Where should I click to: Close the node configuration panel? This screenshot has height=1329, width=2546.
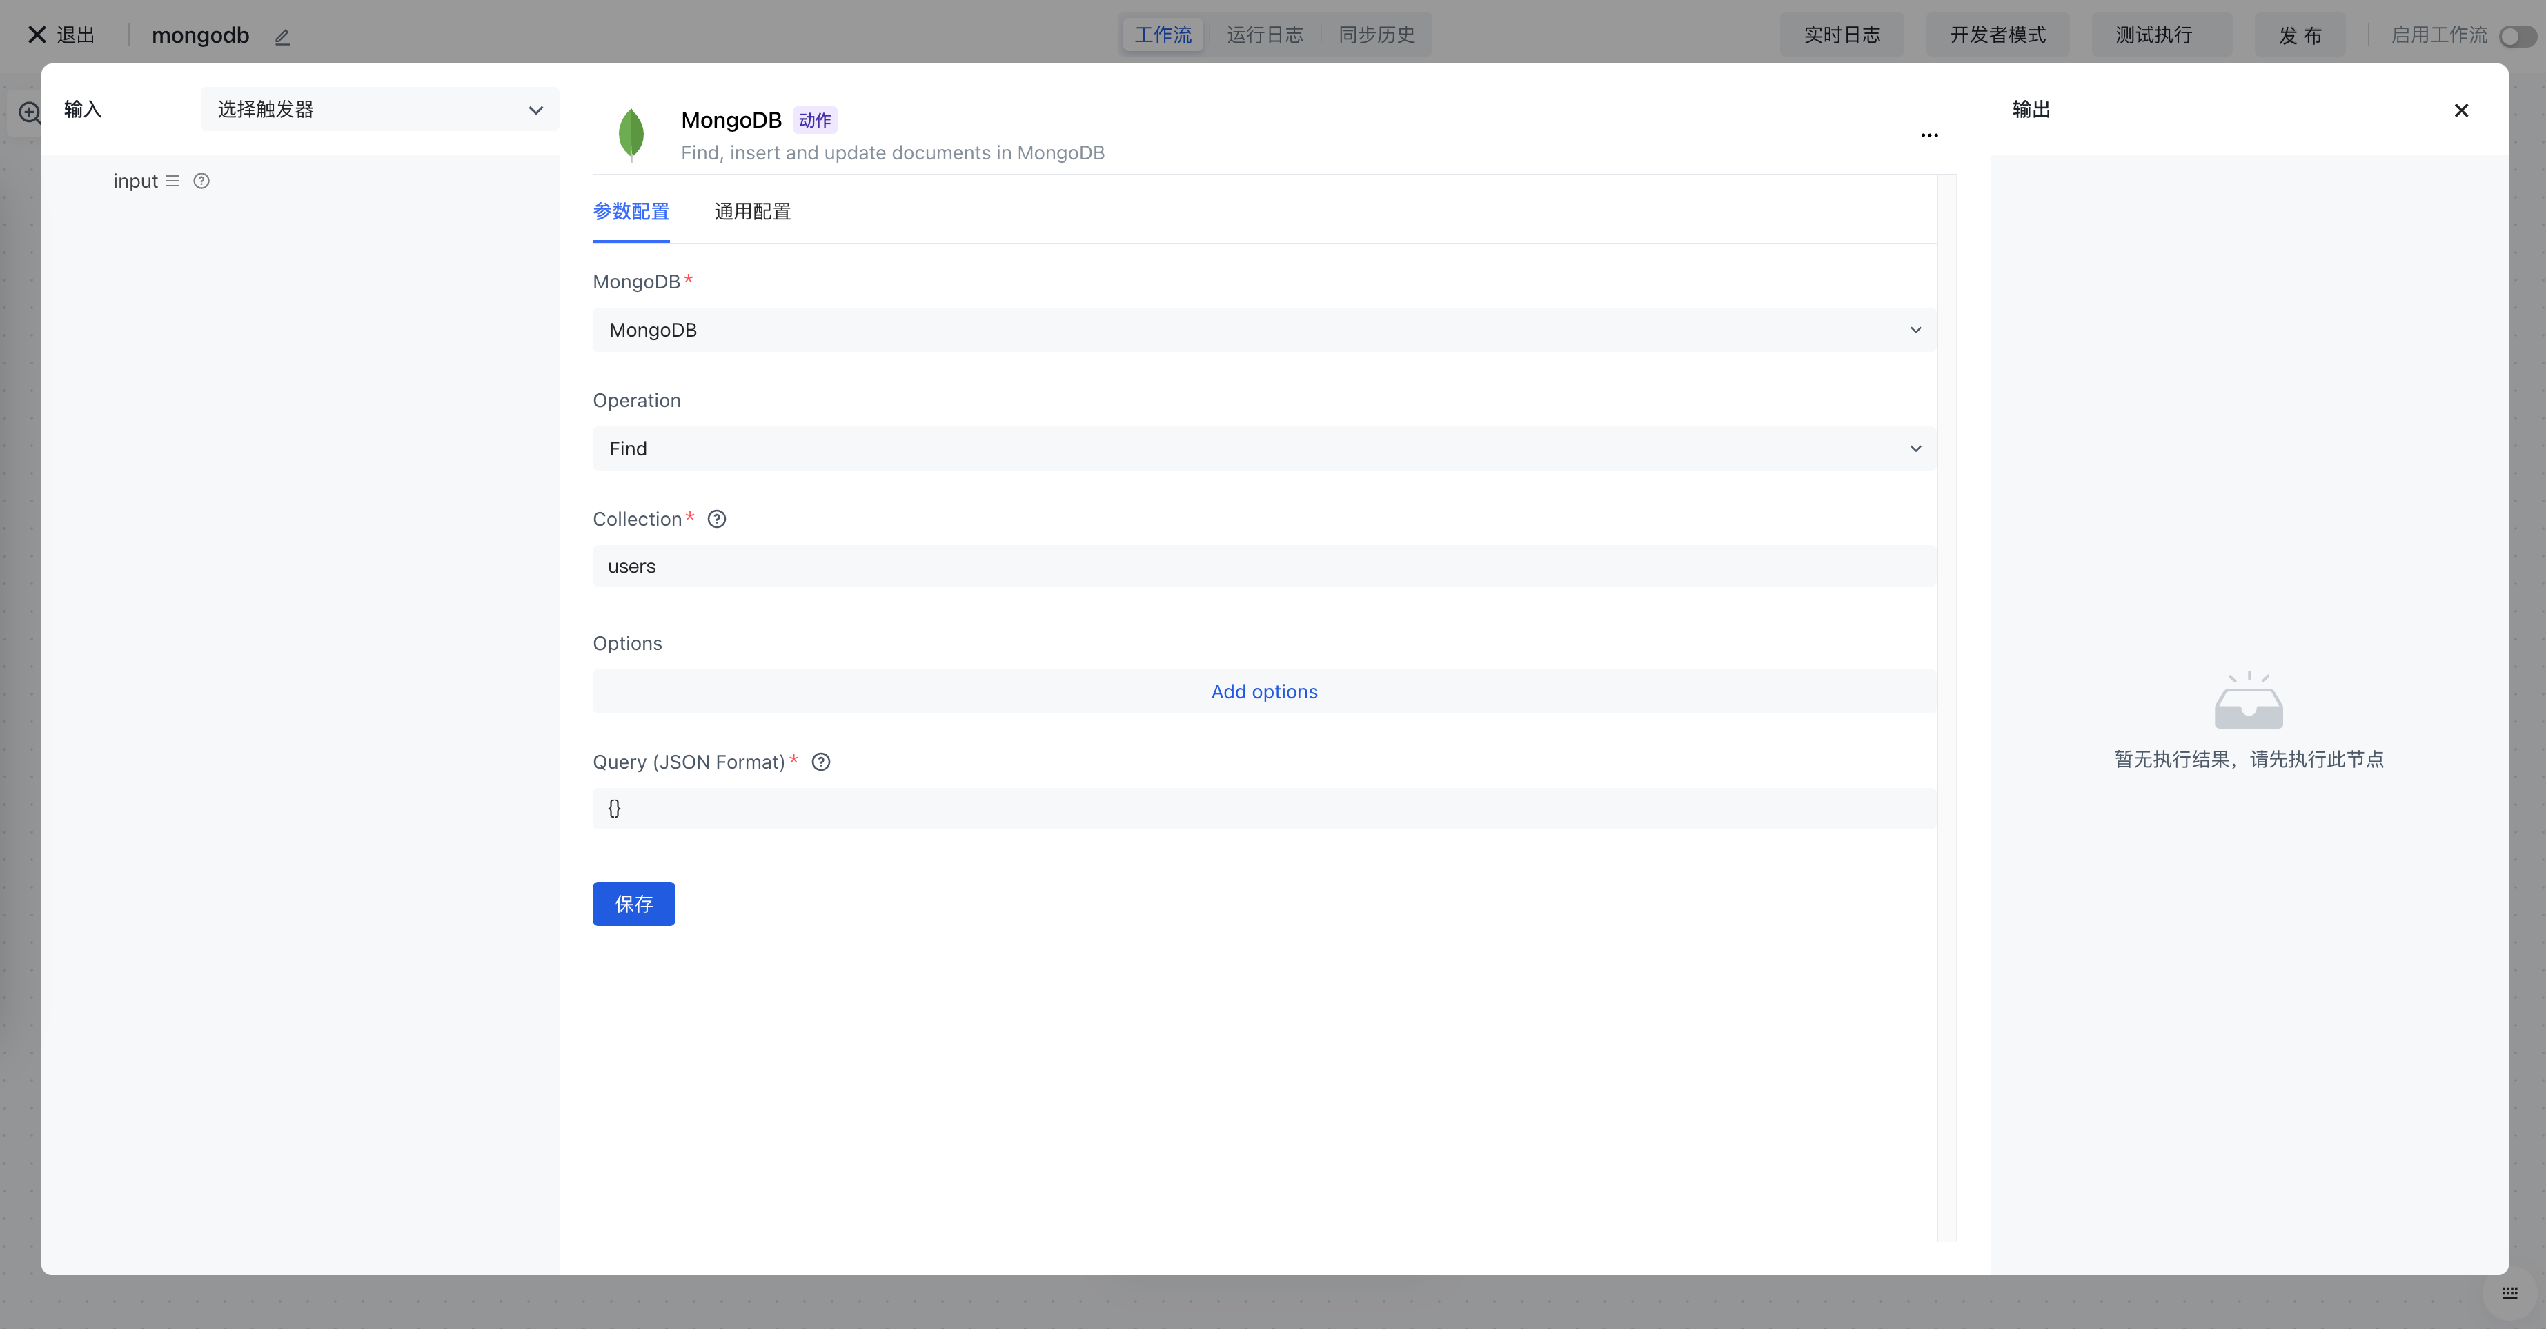coord(2461,110)
